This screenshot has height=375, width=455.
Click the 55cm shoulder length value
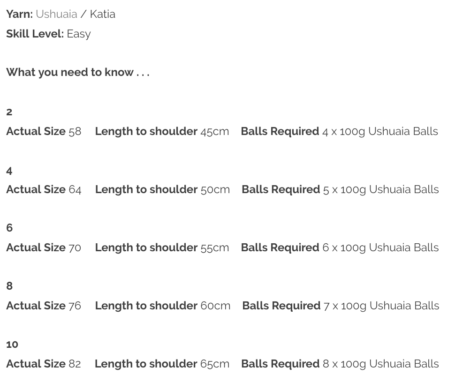(x=215, y=247)
